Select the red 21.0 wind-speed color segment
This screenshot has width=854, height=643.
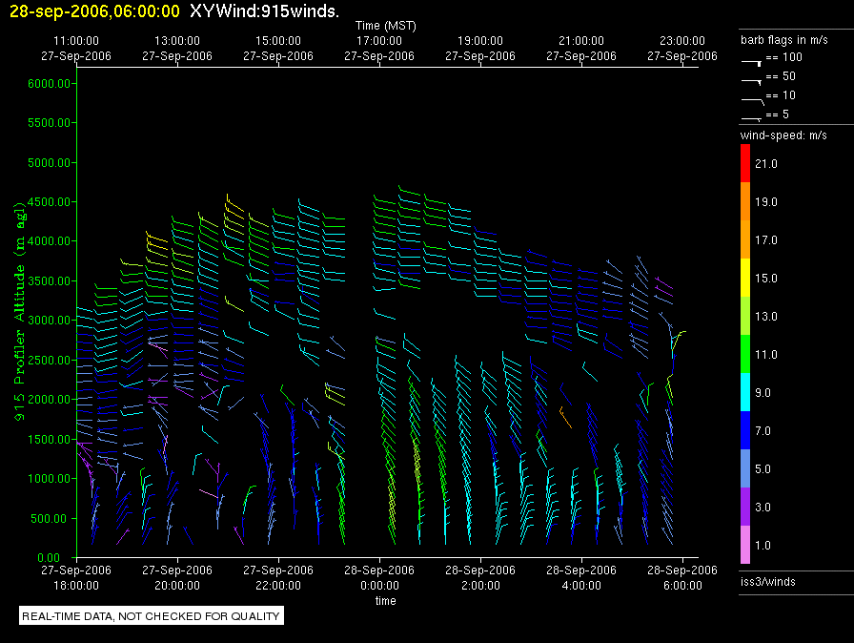pos(746,163)
